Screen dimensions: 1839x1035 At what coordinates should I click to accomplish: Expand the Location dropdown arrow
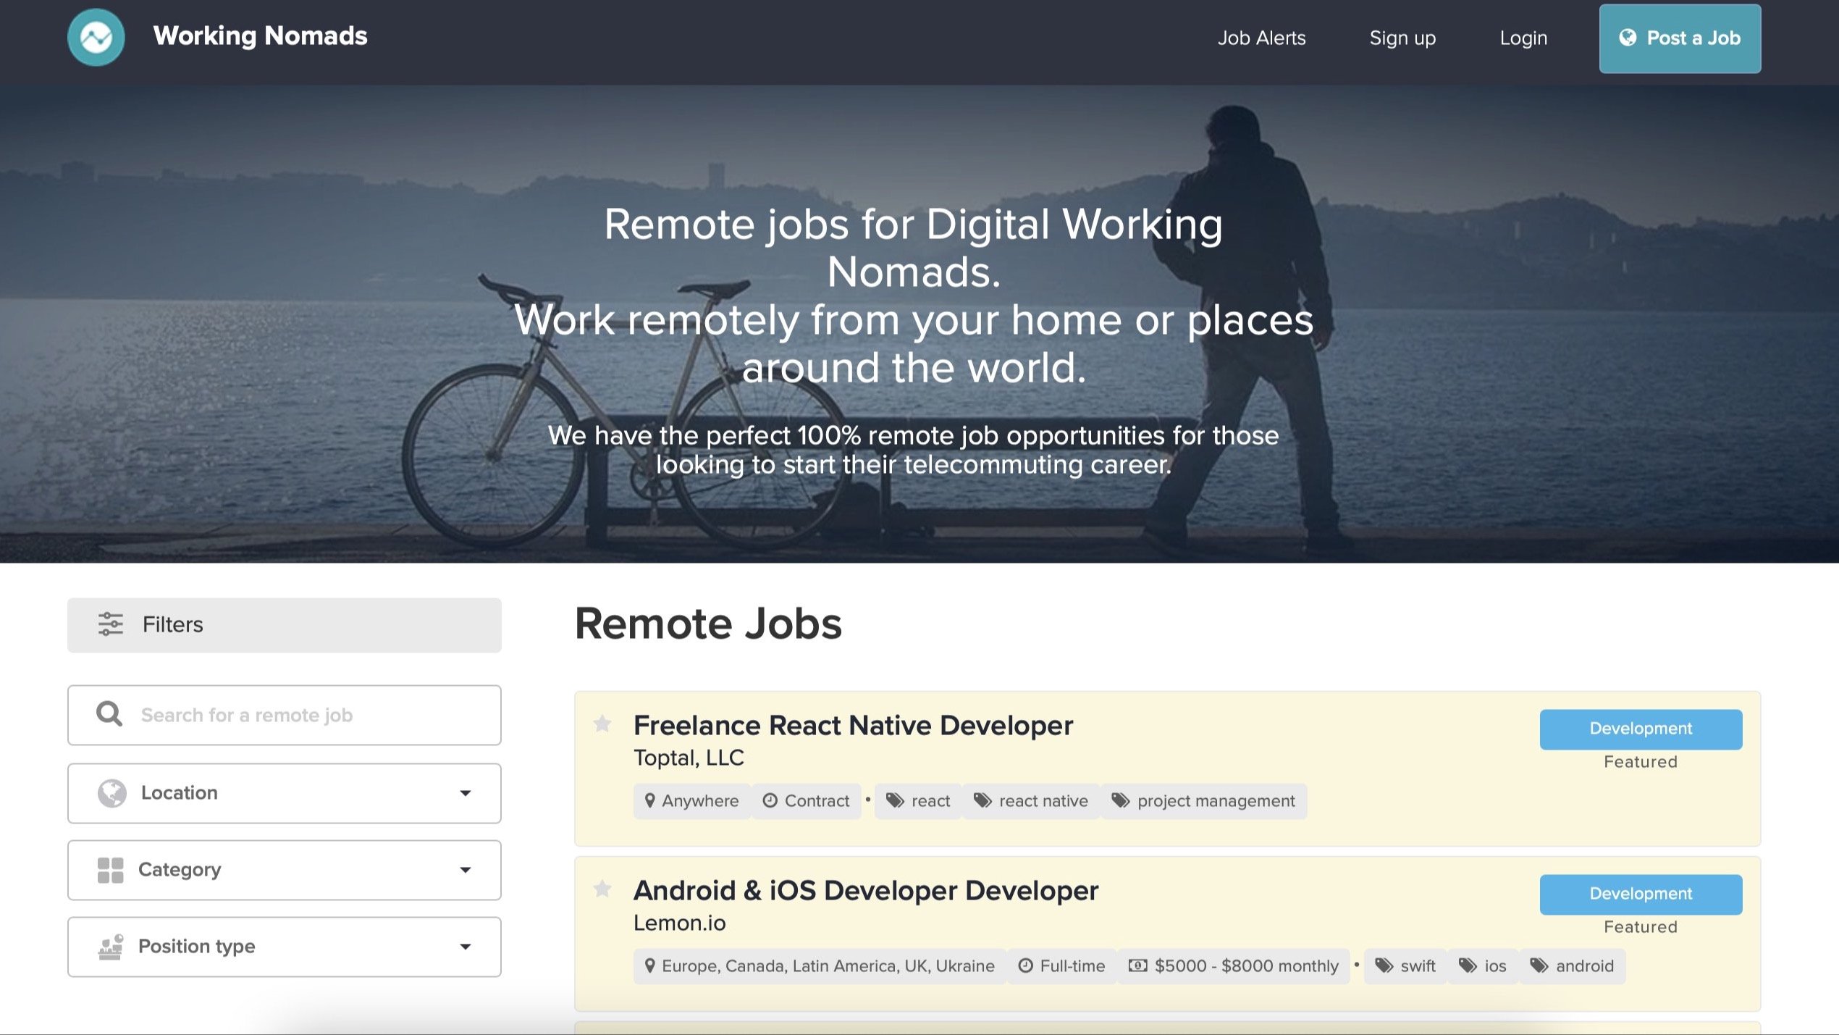click(466, 793)
